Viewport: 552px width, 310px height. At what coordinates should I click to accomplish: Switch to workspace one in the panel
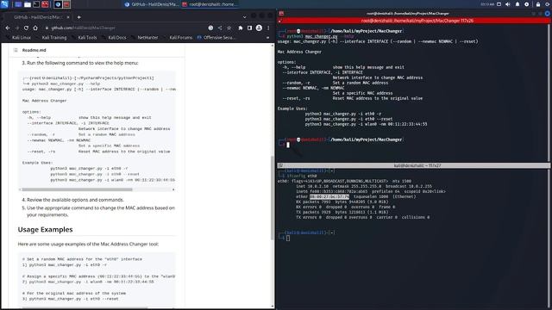pos(58,4)
